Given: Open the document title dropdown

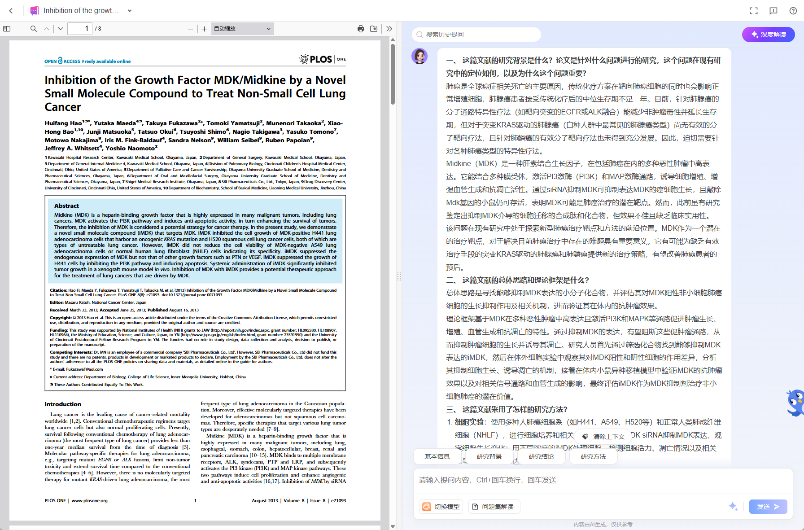Looking at the screenshot, I should (x=130, y=11).
